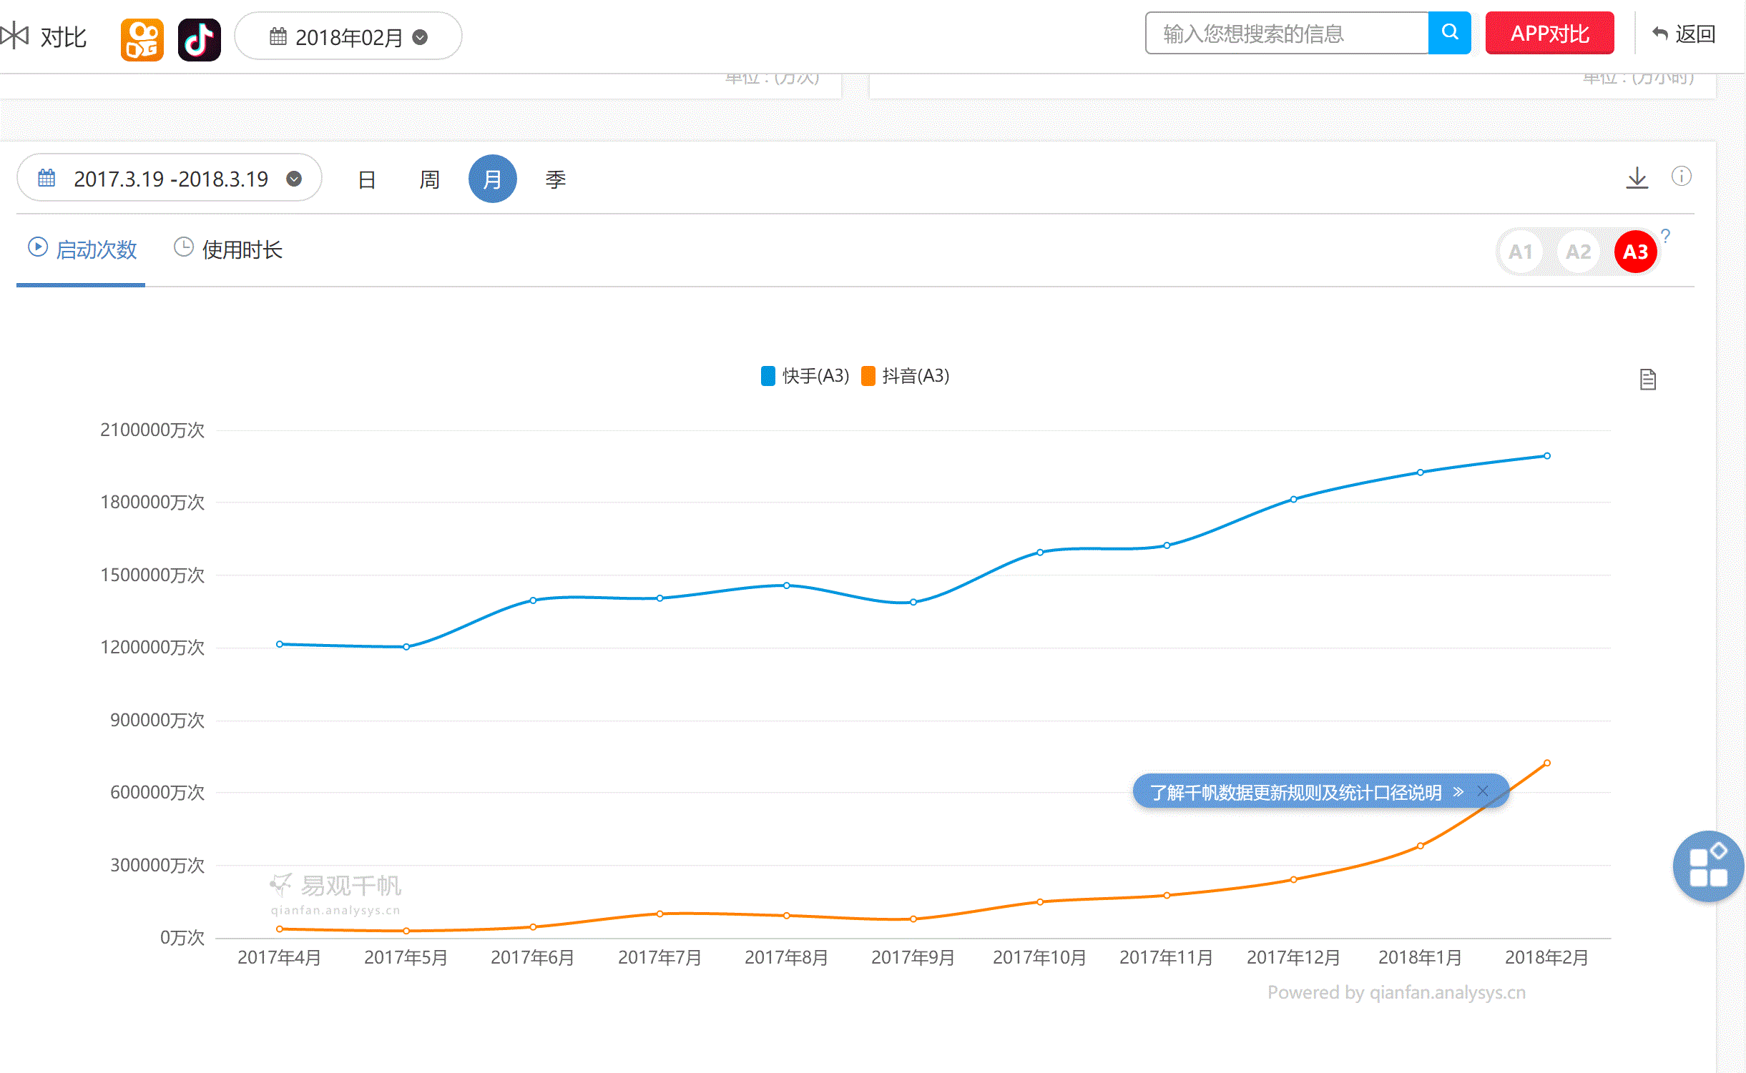Close the 千帆数据 update rules tooltip
This screenshot has width=1746, height=1073.
(x=1483, y=791)
